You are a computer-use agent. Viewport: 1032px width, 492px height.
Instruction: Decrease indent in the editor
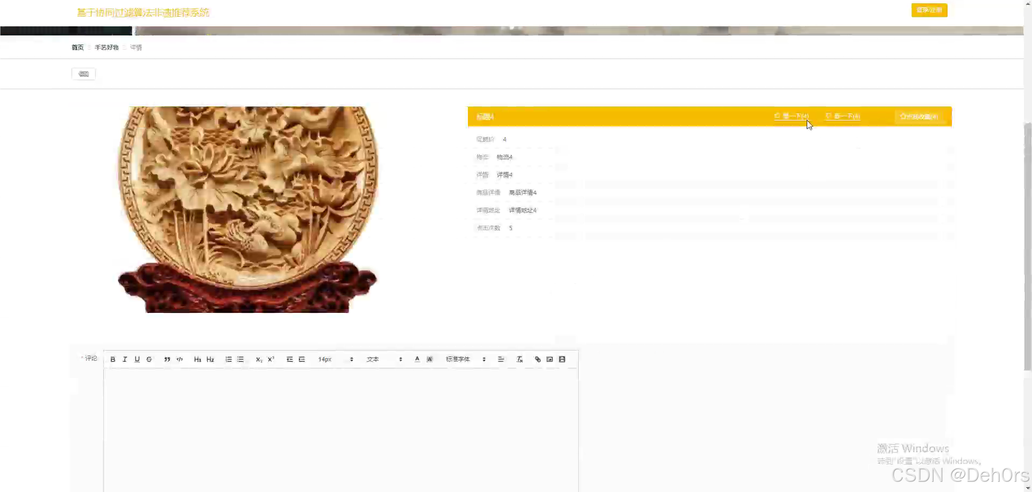click(289, 359)
